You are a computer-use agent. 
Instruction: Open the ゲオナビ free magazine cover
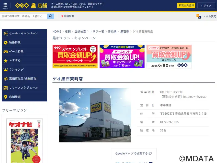click(24, 141)
